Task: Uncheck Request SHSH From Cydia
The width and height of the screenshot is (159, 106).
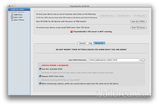Action: click(x=40, y=76)
